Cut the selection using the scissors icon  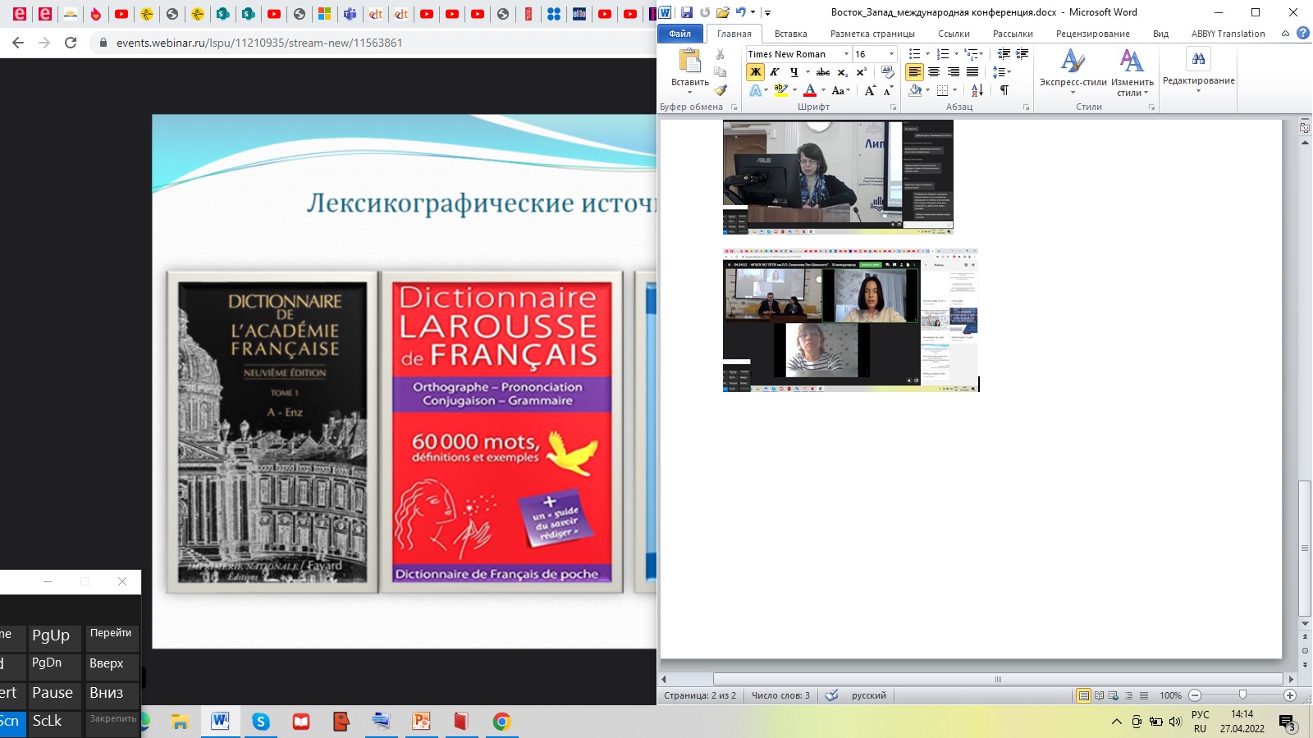[x=720, y=54]
